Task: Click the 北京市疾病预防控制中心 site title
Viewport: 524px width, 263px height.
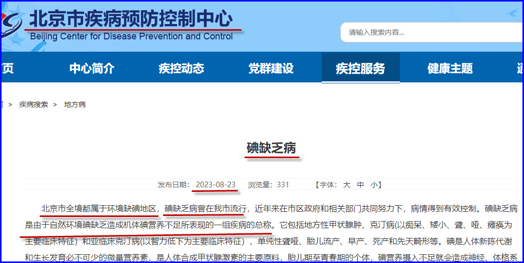Action: [130, 19]
